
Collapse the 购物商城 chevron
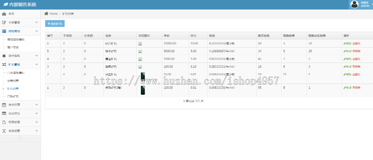[x=36, y=31]
